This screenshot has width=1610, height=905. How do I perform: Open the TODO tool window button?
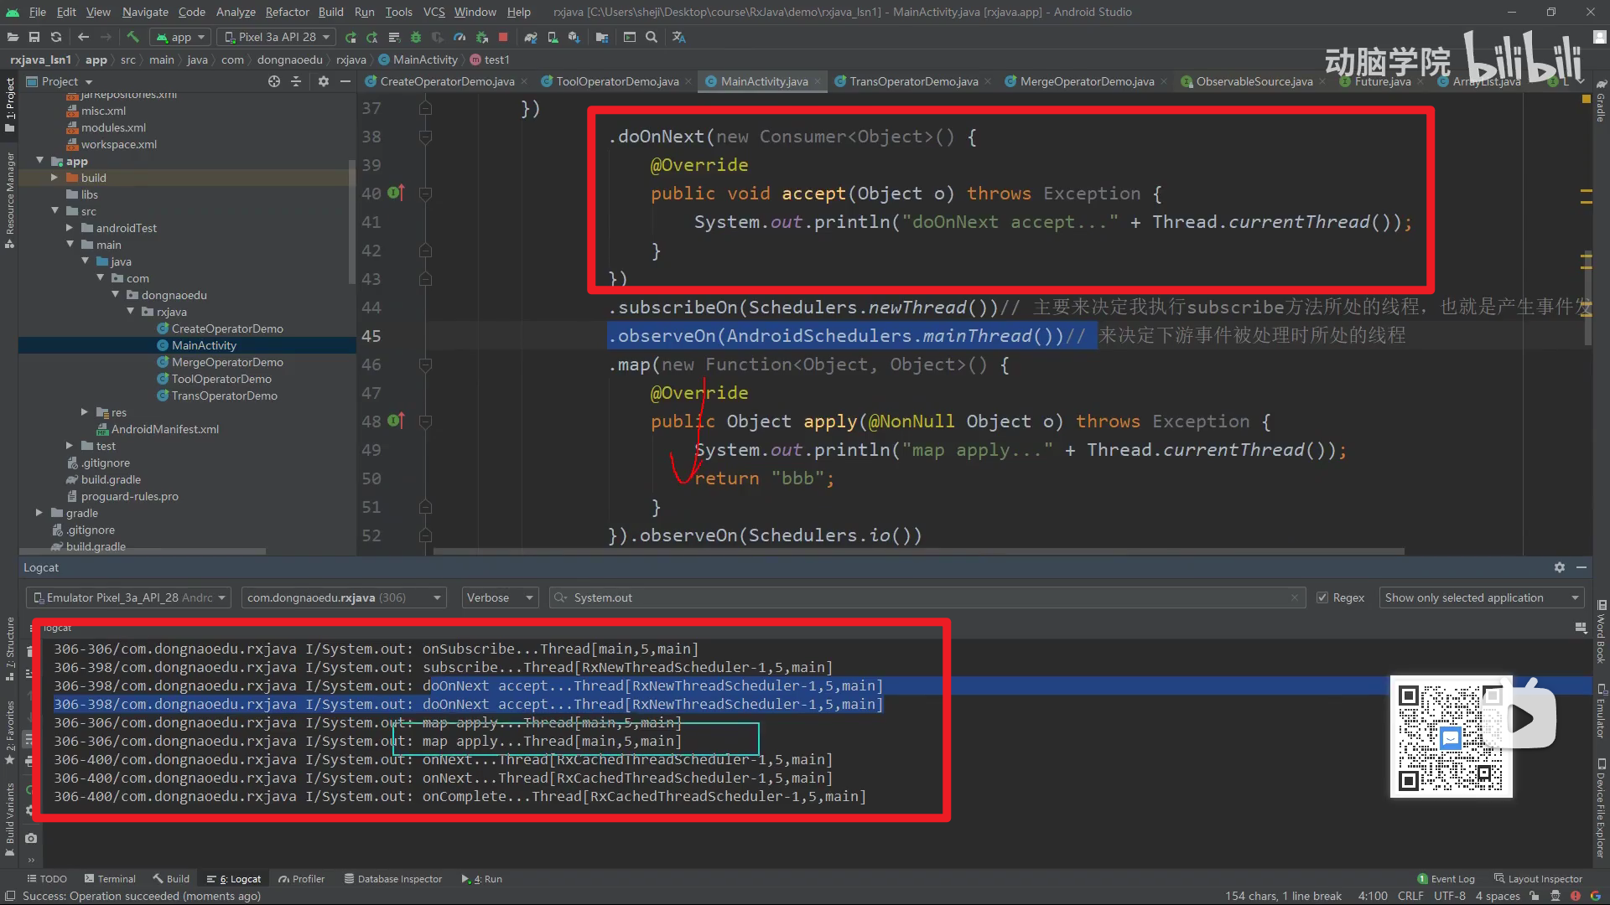[x=47, y=879]
